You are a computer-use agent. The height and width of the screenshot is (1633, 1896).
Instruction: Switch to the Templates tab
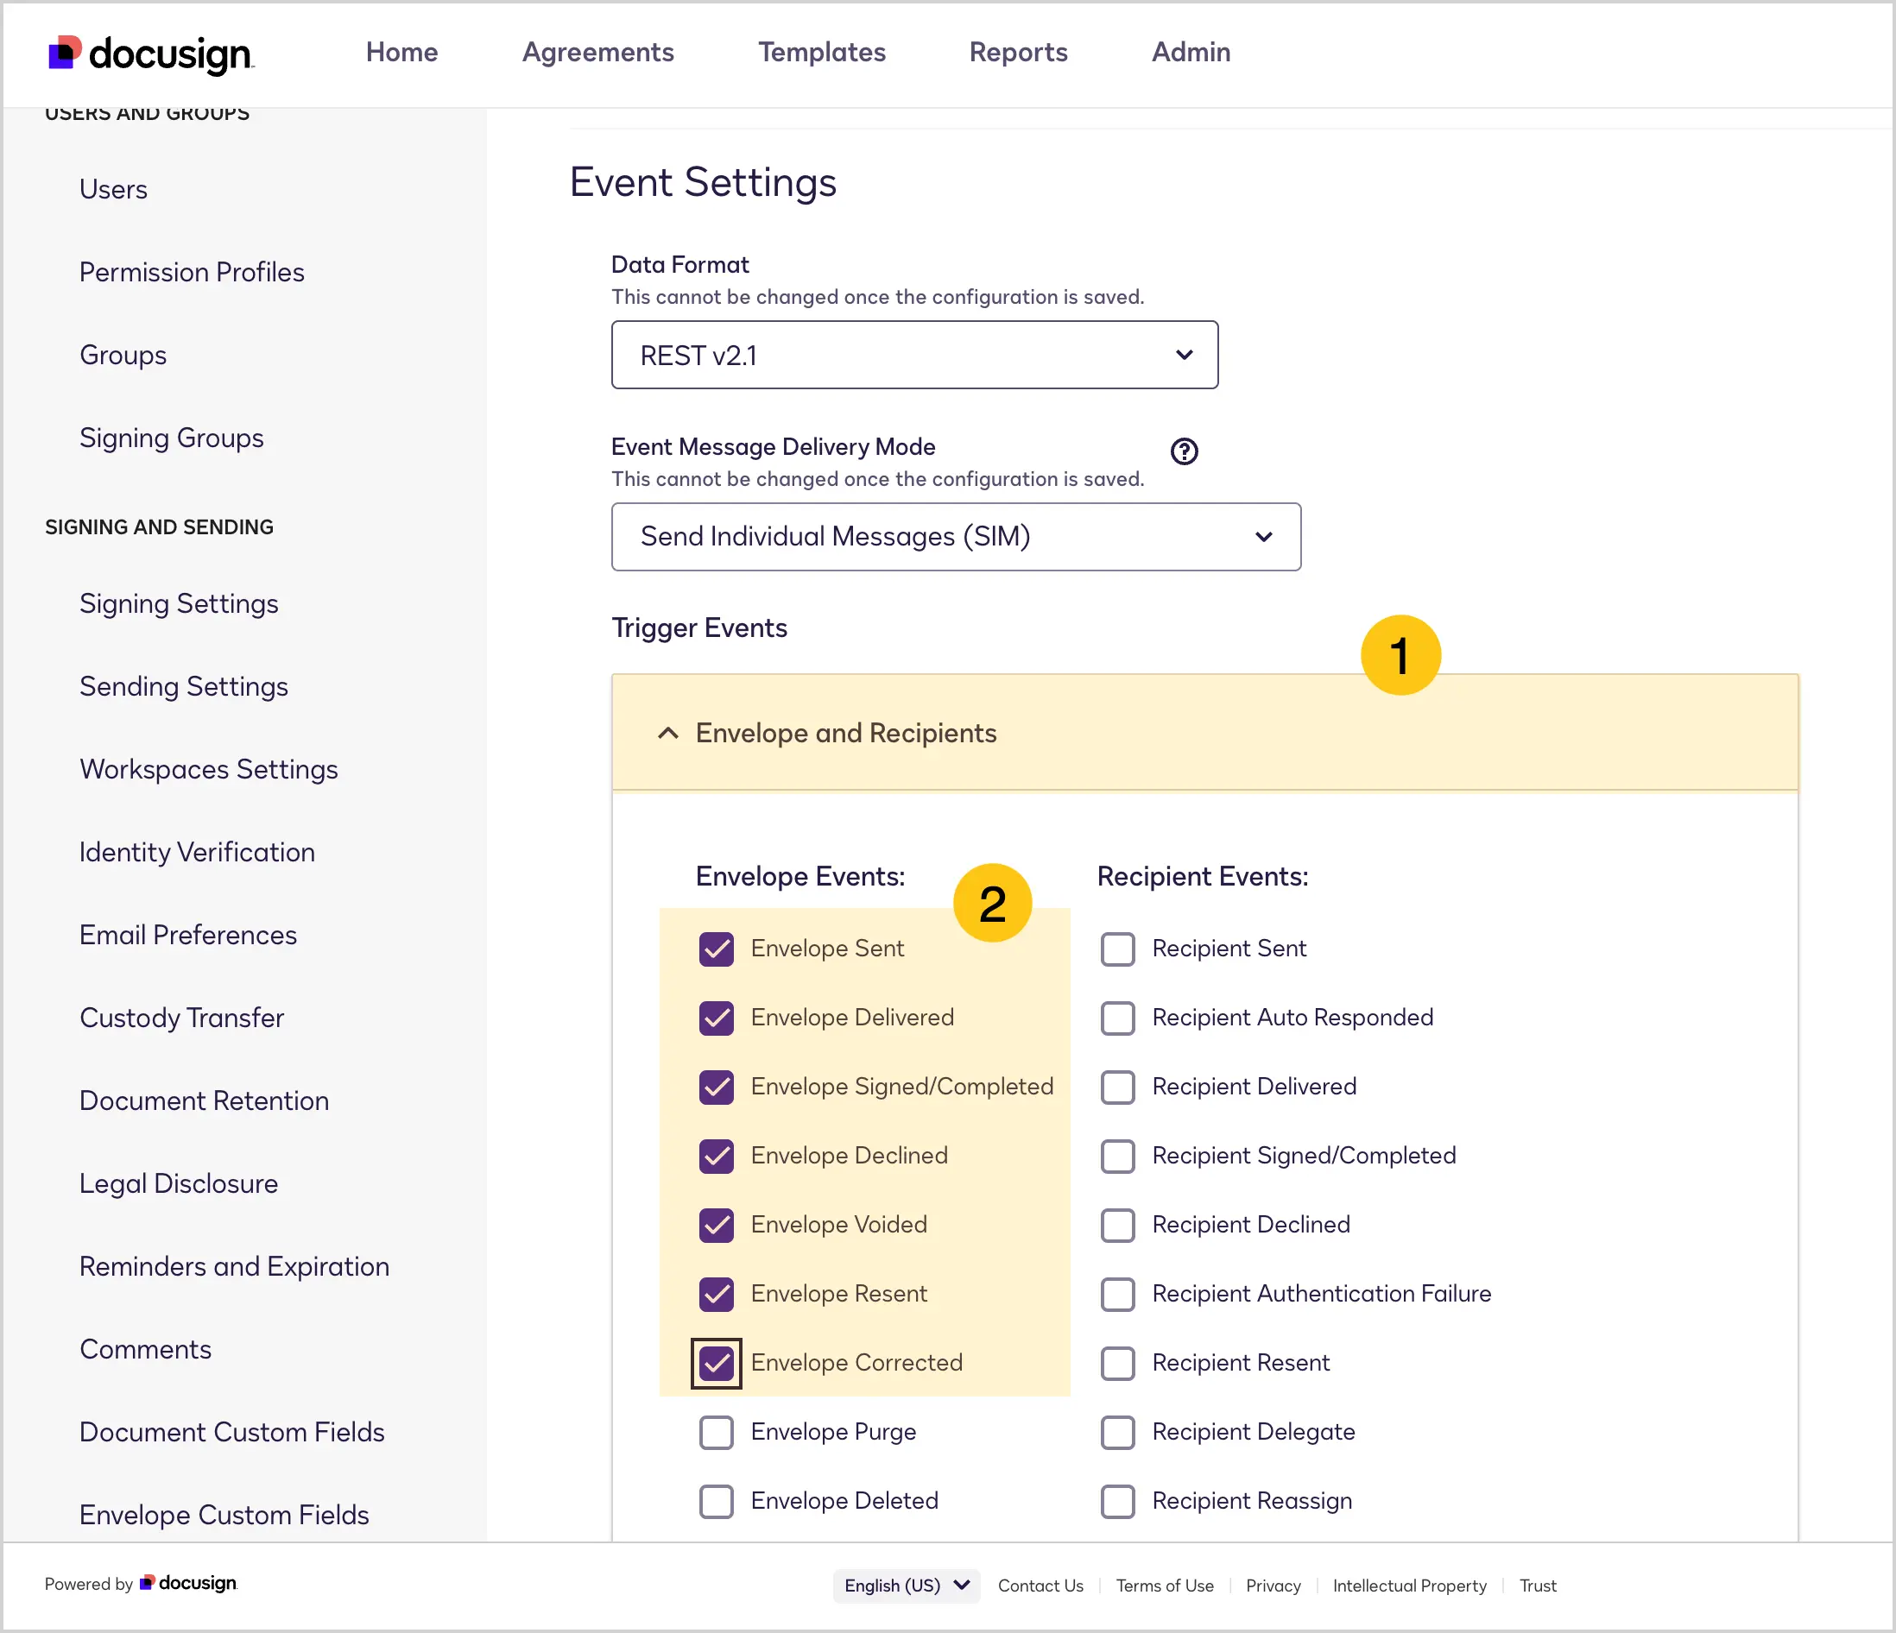822,52
